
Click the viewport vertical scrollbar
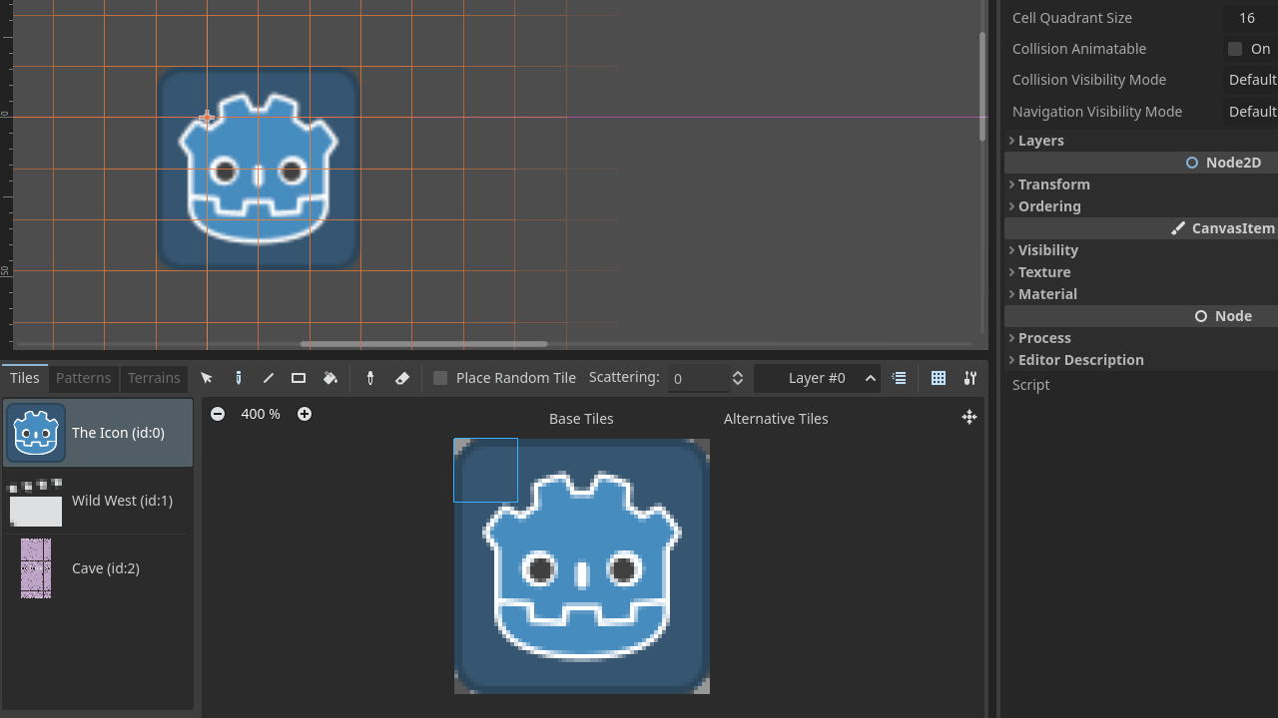coord(982,86)
